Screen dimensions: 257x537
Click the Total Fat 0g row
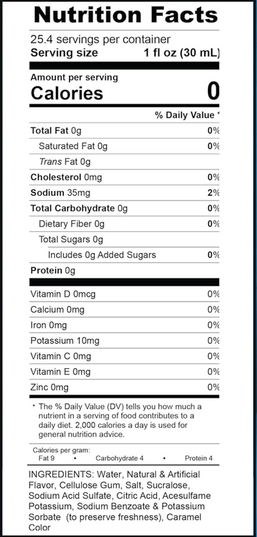tap(124, 130)
